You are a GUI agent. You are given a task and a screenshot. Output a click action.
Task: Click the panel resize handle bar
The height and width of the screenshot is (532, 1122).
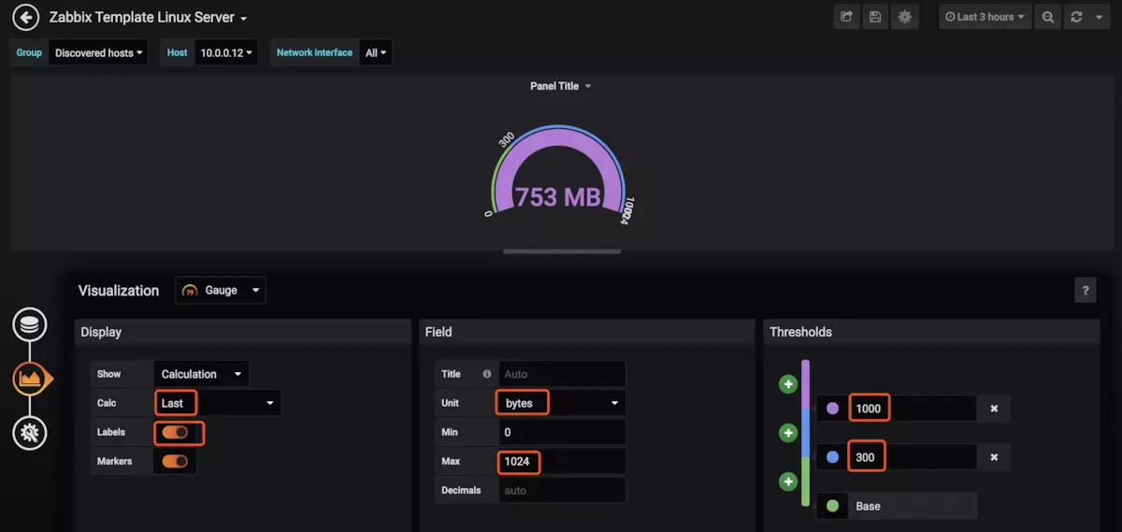point(561,252)
